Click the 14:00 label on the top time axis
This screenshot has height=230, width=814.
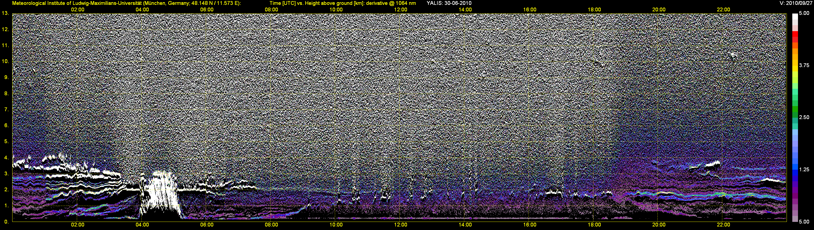pos(465,10)
